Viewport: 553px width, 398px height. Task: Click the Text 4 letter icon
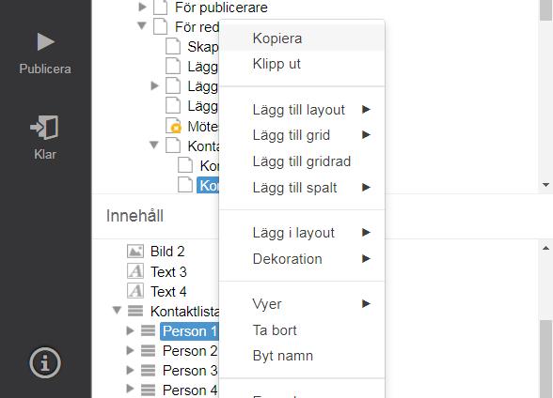coord(135,291)
